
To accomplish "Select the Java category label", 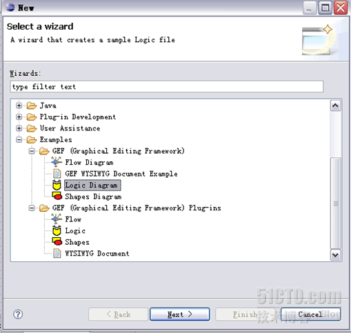I will coord(48,105).
